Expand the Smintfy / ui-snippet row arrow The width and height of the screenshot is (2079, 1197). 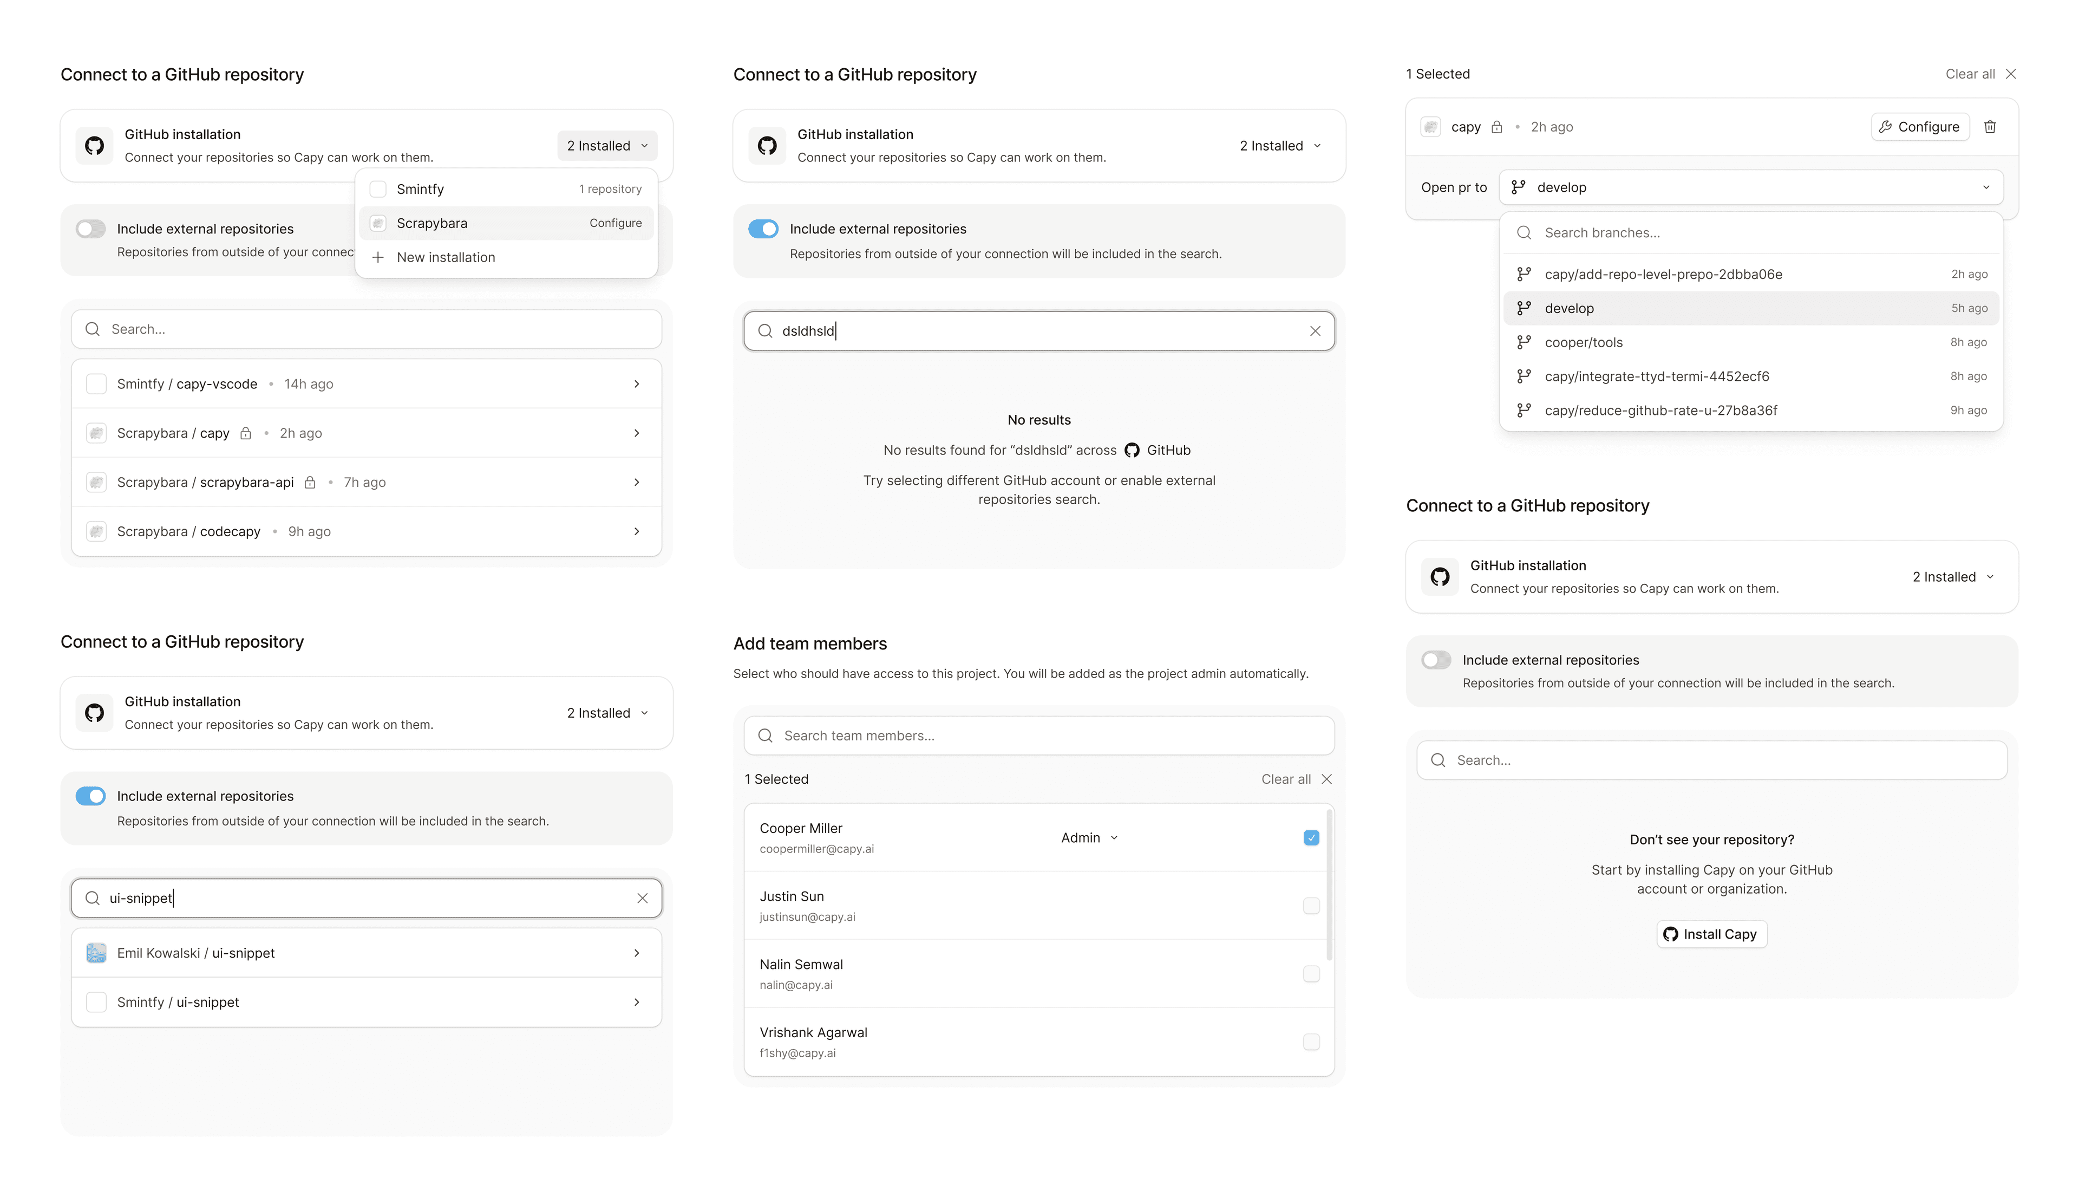(636, 1001)
